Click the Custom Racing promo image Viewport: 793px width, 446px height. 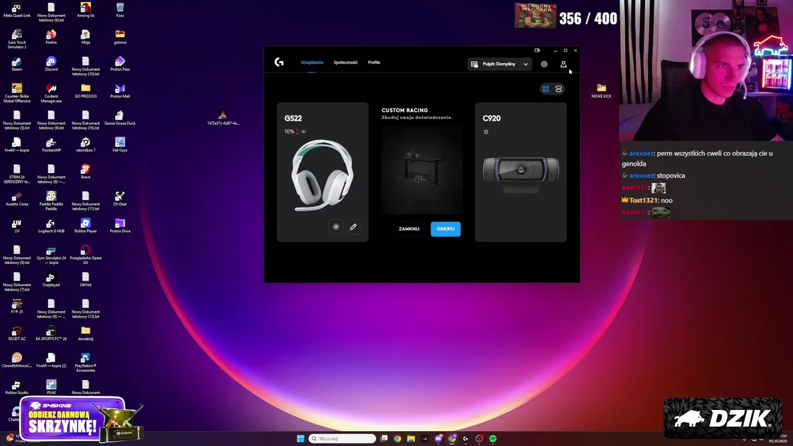click(421, 168)
